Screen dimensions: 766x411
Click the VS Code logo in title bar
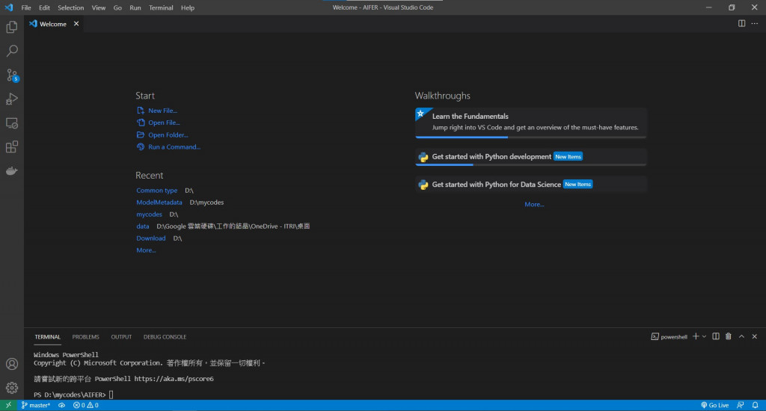(x=9, y=7)
